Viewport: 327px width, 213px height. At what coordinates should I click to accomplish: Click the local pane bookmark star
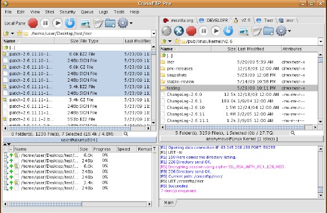[x=19, y=33]
